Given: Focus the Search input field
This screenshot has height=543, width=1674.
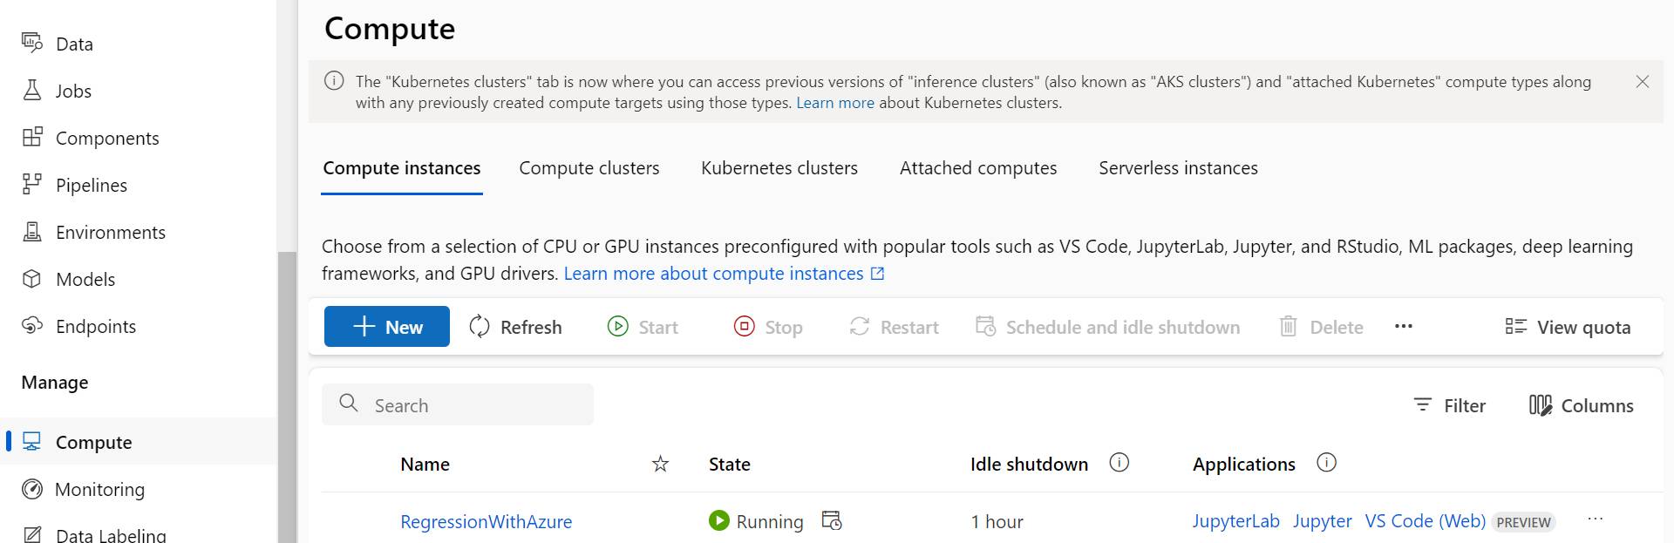Looking at the screenshot, I should coord(458,404).
